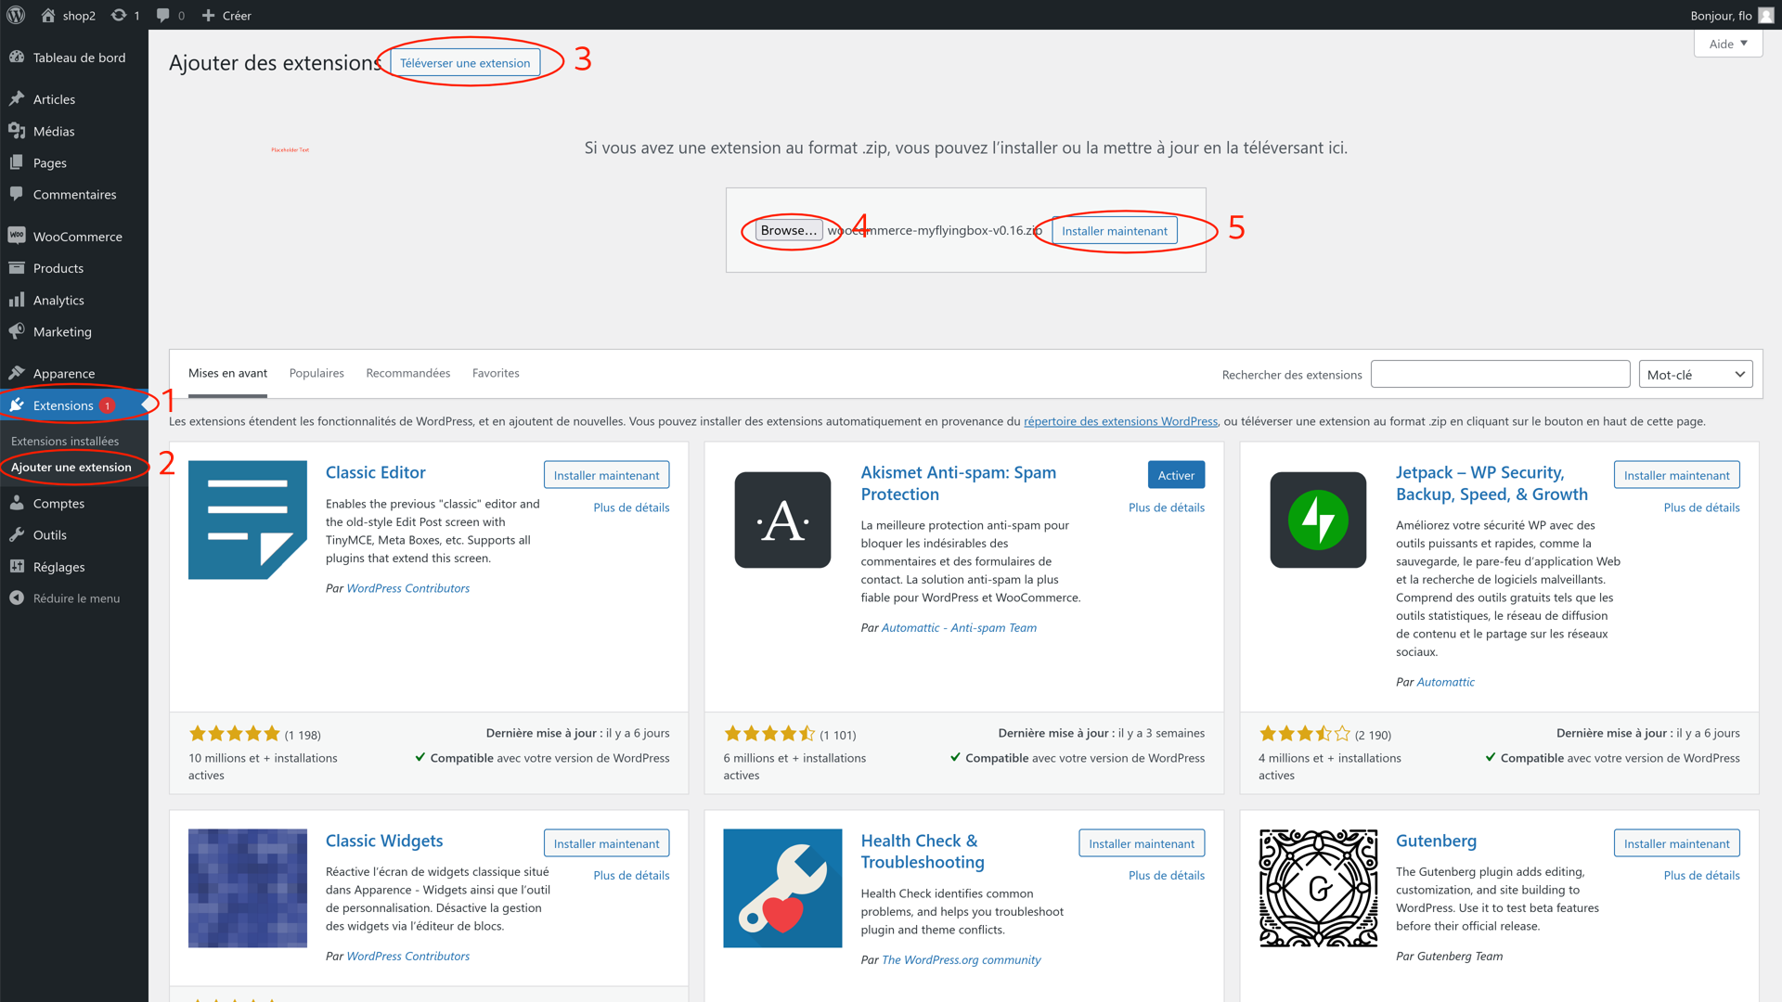Click the Jetpack plugin icon
Image resolution: width=1782 pixels, height=1002 pixels.
(1317, 520)
